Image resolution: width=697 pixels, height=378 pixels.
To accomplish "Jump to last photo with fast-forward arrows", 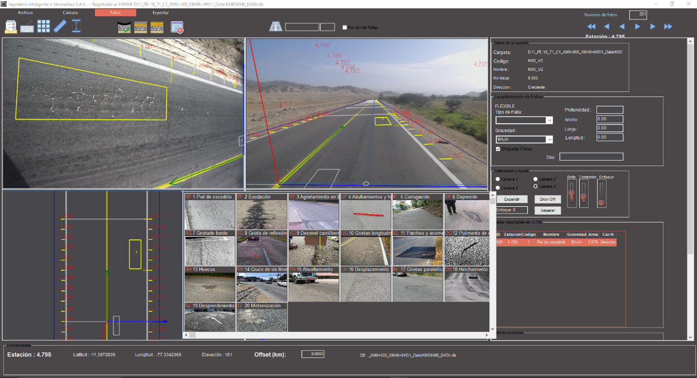I will tap(668, 27).
